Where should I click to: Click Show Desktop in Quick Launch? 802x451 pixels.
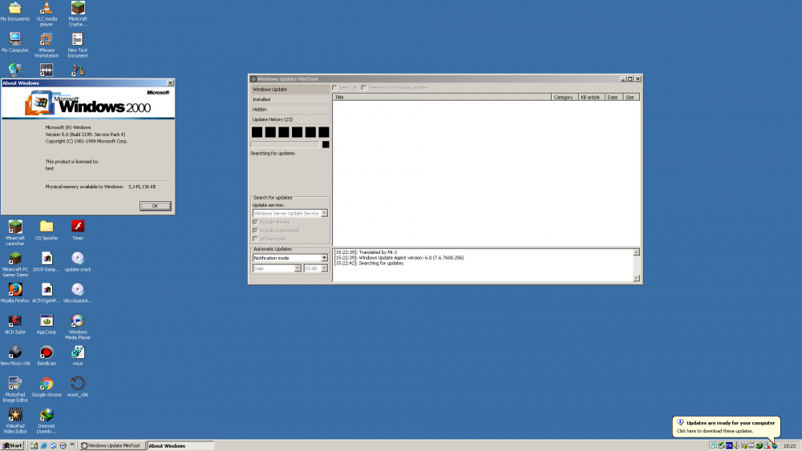[x=34, y=445]
